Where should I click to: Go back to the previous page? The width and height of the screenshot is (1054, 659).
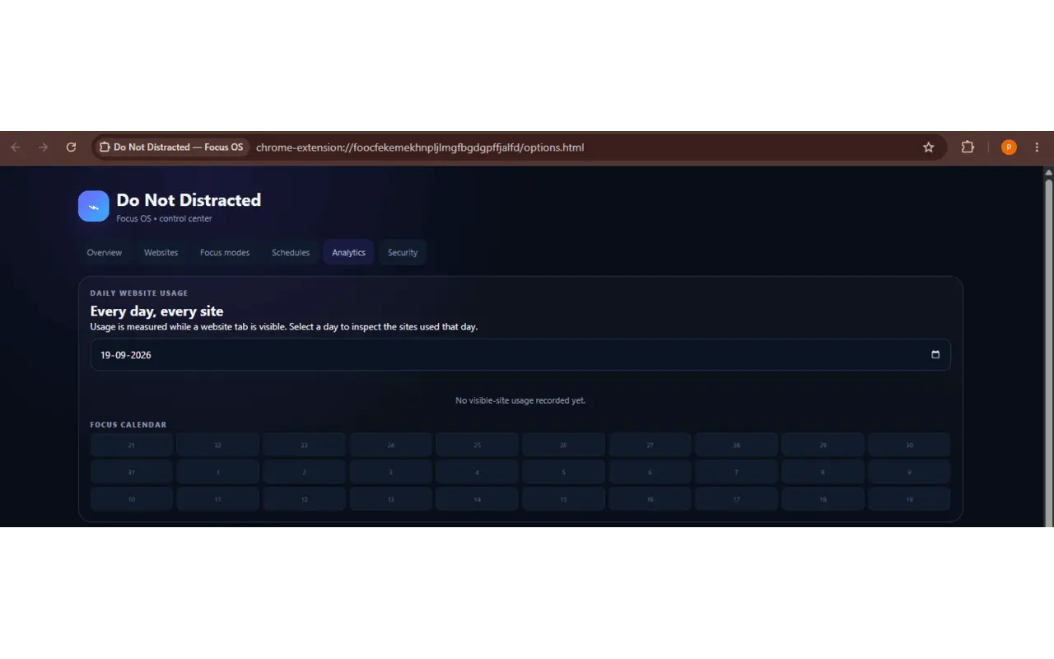tap(16, 147)
